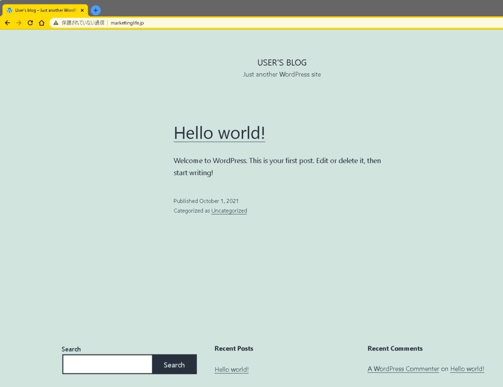The height and width of the screenshot is (387, 503).
Task: Open the Hello world! post heading
Action: coord(219,133)
